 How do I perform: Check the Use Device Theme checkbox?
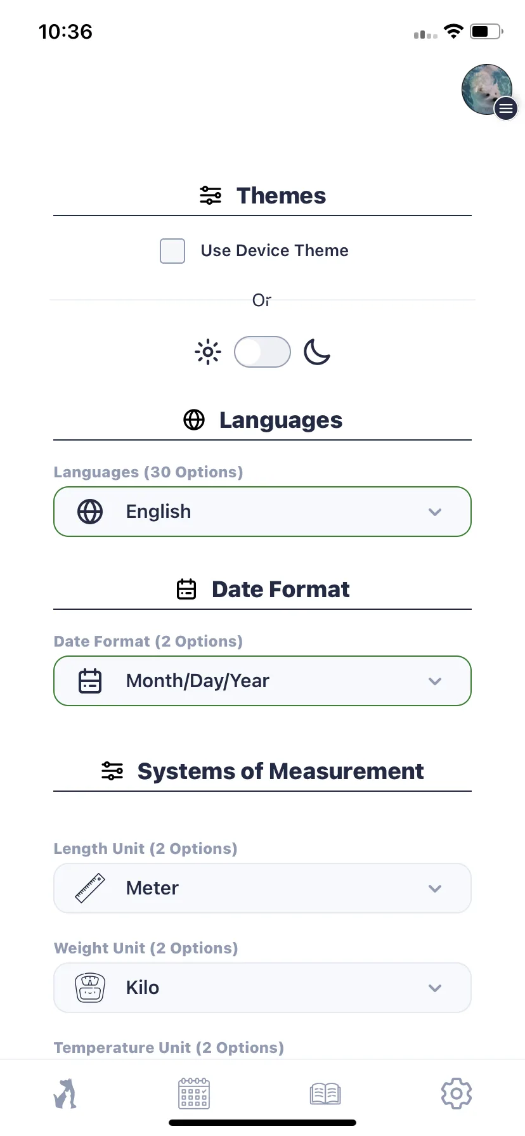(x=172, y=251)
